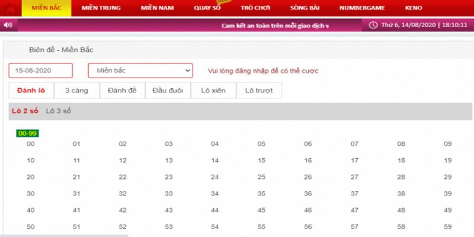This screenshot has width=474, height=237.
Task: Switch to Lô 2 số sub-tab
Action: tap(25, 111)
